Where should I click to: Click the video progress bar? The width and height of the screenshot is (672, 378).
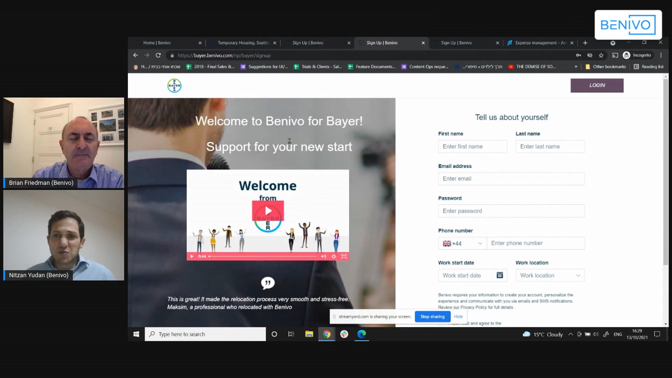[x=262, y=256]
